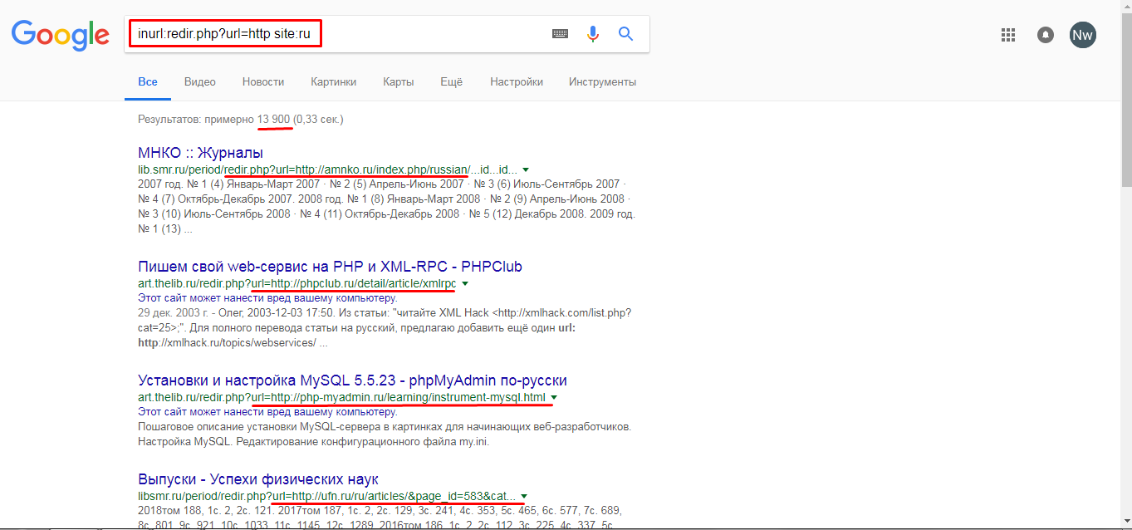
Task: Open the MySQL 5.5.23 phpMyAdmin result
Action: [352, 380]
